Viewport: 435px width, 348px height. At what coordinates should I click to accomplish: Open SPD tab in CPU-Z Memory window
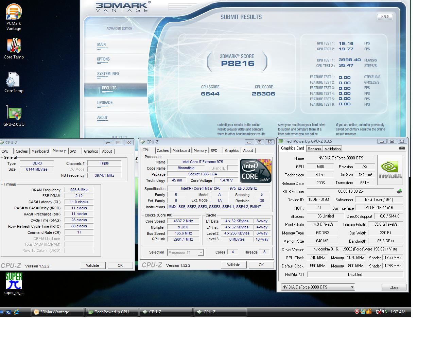(73, 151)
